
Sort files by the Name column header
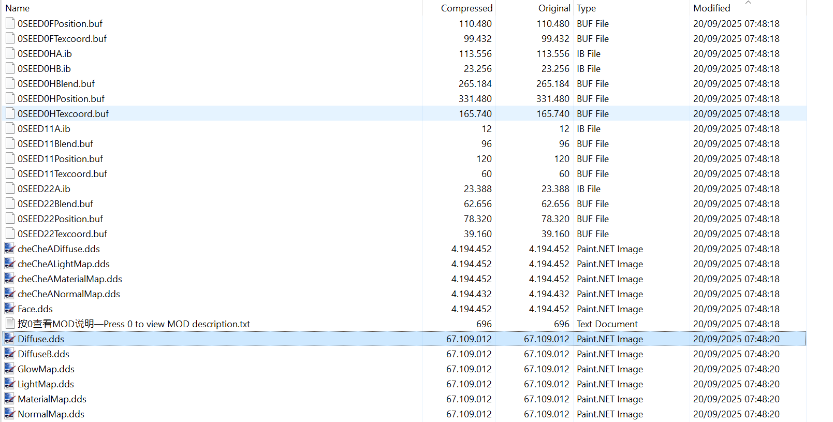tap(18, 8)
